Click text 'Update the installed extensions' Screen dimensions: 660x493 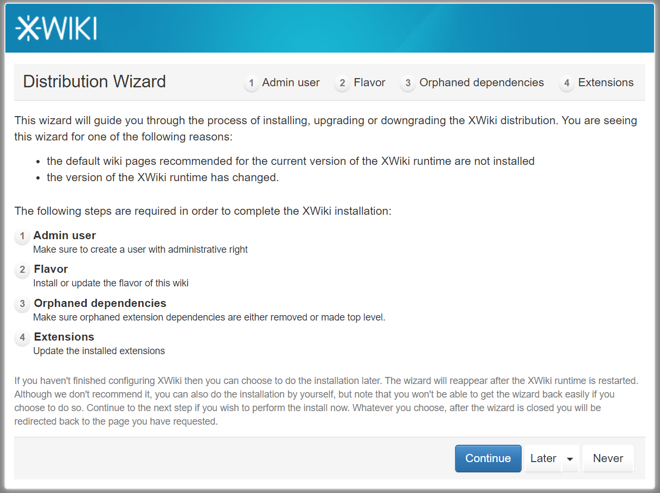99,351
